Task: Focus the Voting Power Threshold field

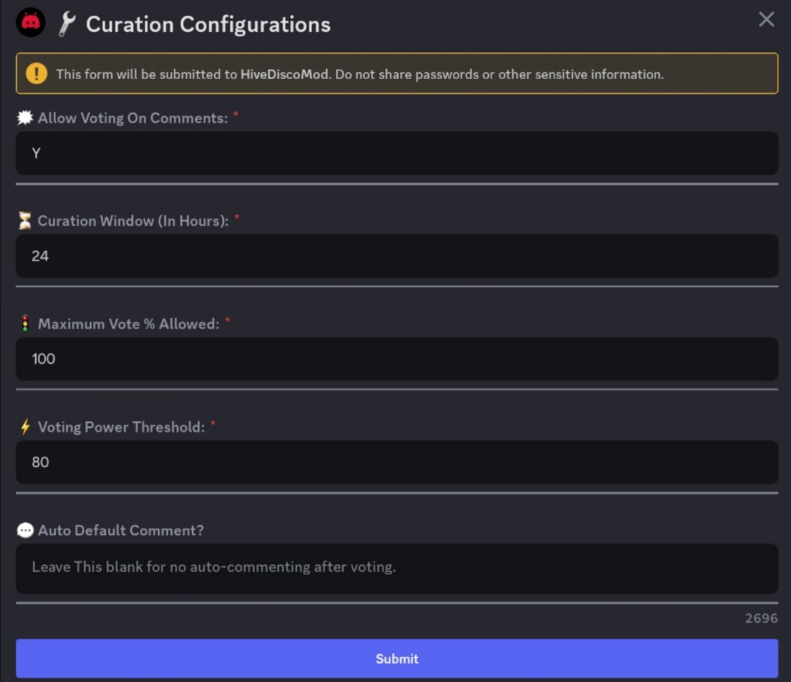Action: (397, 462)
